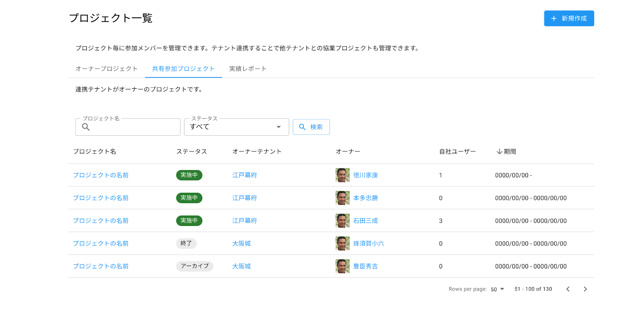Viewport: 631px width, 311px height.
Task: Click the avatar photo of 豊臣秀吉
Action: click(343, 266)
